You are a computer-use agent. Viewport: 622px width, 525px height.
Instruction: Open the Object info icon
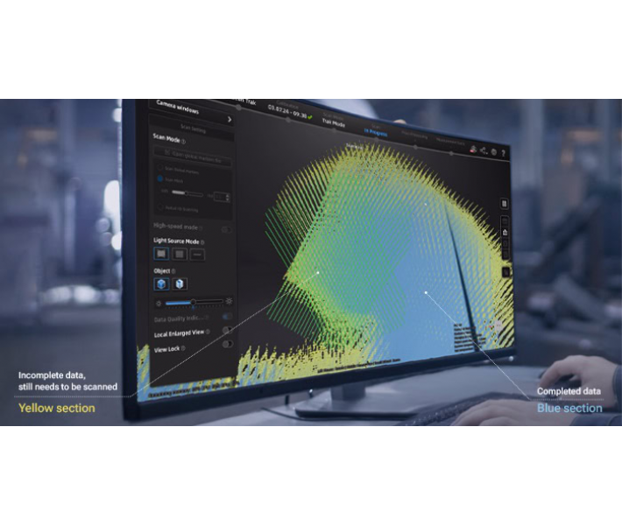pyautogui.click(x=173, y=271)
